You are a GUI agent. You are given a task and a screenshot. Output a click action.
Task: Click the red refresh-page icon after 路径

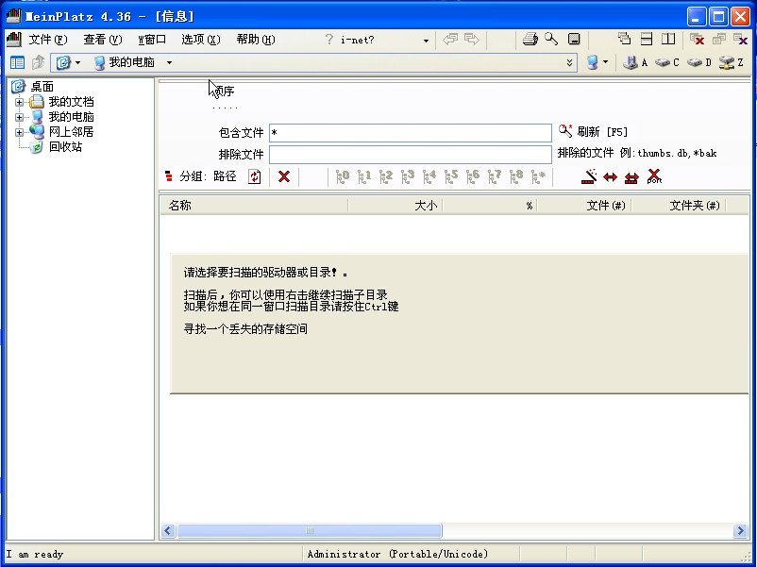coord(255,176)
